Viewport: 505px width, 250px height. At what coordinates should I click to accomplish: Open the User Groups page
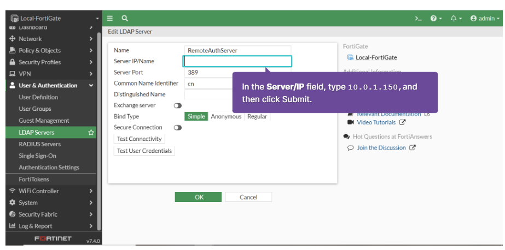tap(35, 109)
